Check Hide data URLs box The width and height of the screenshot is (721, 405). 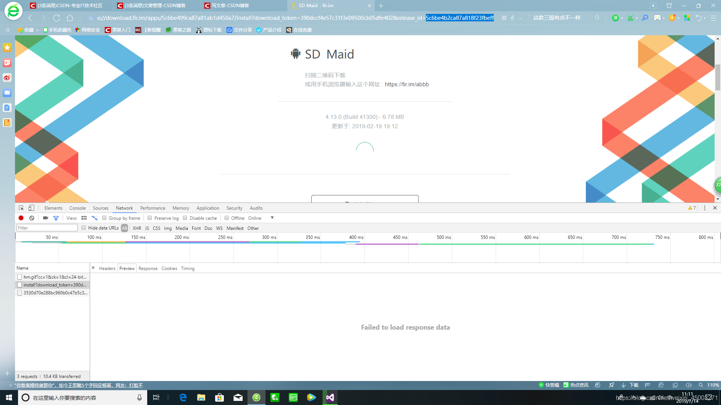[84, 228]
